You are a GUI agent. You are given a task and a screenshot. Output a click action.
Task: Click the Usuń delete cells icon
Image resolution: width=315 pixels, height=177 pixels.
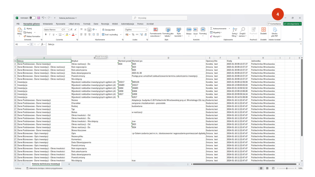[195, 30]
